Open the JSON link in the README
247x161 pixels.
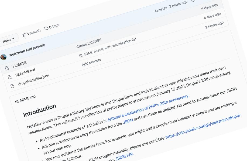(128, 121)
